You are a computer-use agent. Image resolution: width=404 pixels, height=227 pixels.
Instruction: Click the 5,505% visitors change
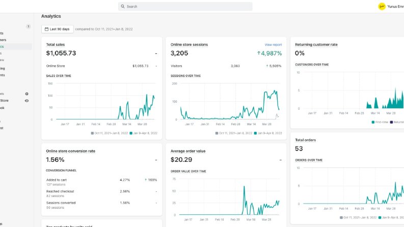275,66
